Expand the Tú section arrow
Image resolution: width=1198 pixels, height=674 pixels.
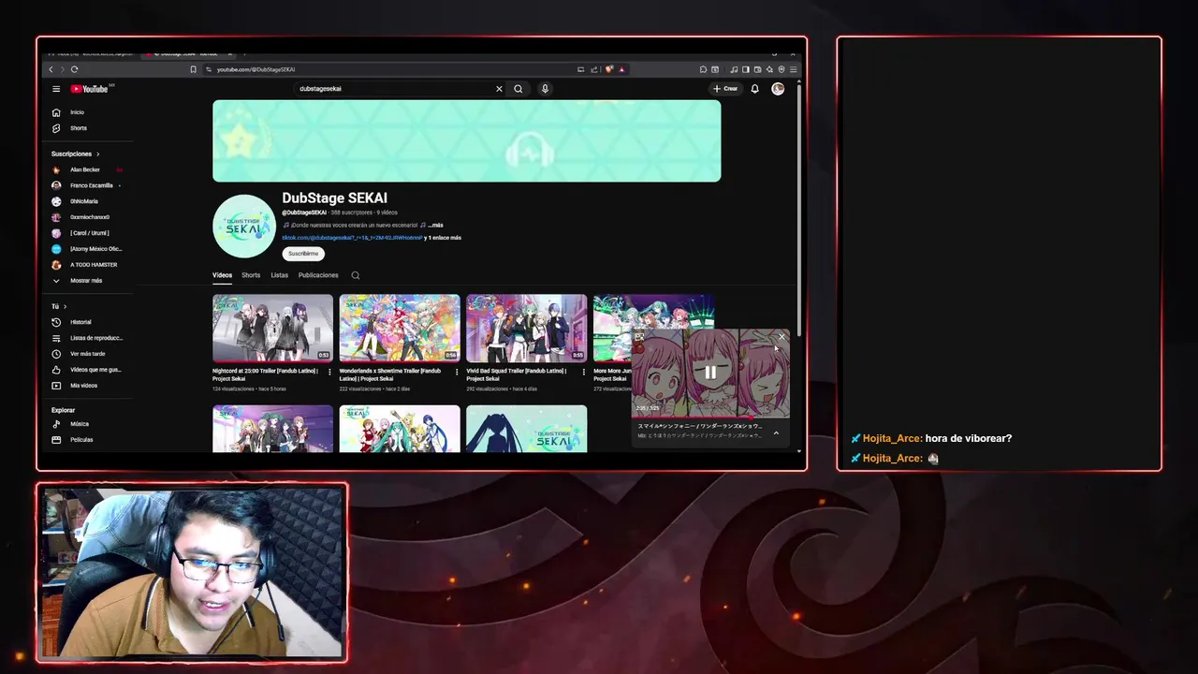(x=65, y=306)
